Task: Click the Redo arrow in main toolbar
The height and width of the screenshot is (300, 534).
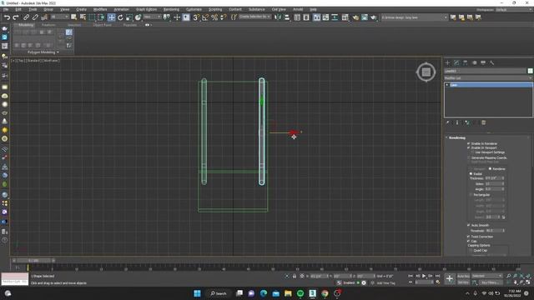Action: pos(16,17)
